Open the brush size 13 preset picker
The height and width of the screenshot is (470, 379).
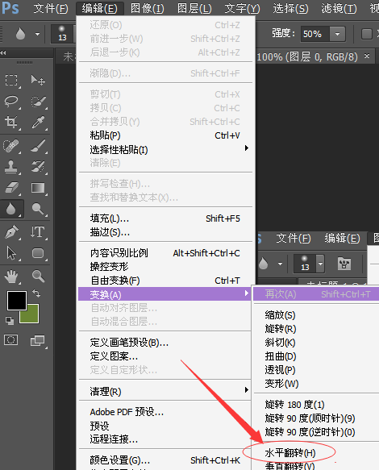click(62, 34)
